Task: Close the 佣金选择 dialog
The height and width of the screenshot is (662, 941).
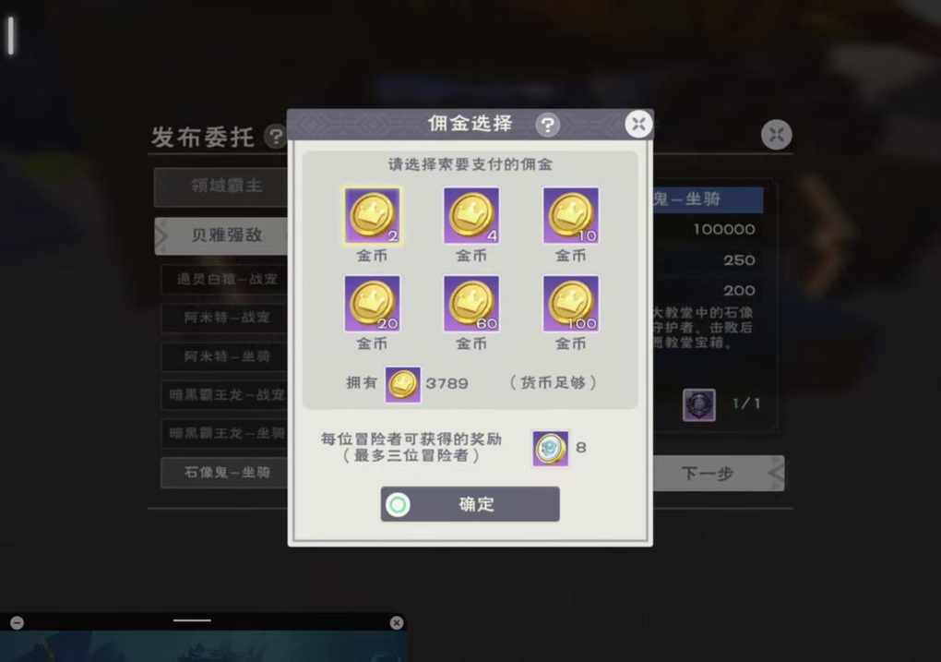Action: 638,125
